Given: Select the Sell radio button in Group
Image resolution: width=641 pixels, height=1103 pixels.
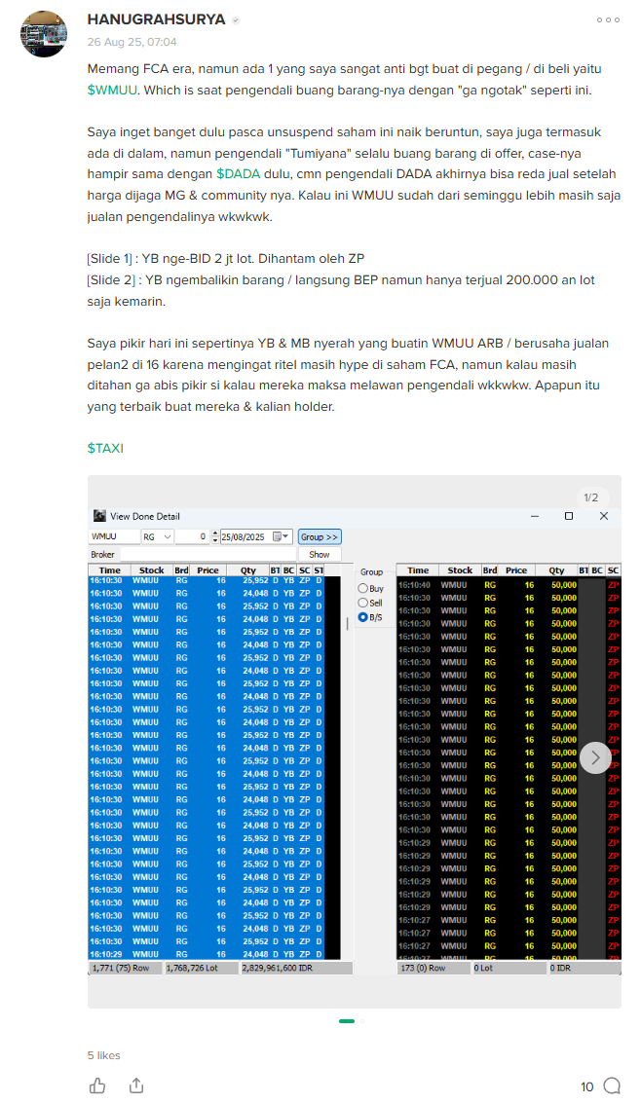Looking at the screenshot, I should (x=363, y=603).
